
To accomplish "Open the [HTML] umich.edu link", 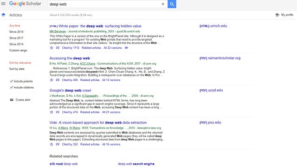I will pyautogui.click(x=213, y=26).
